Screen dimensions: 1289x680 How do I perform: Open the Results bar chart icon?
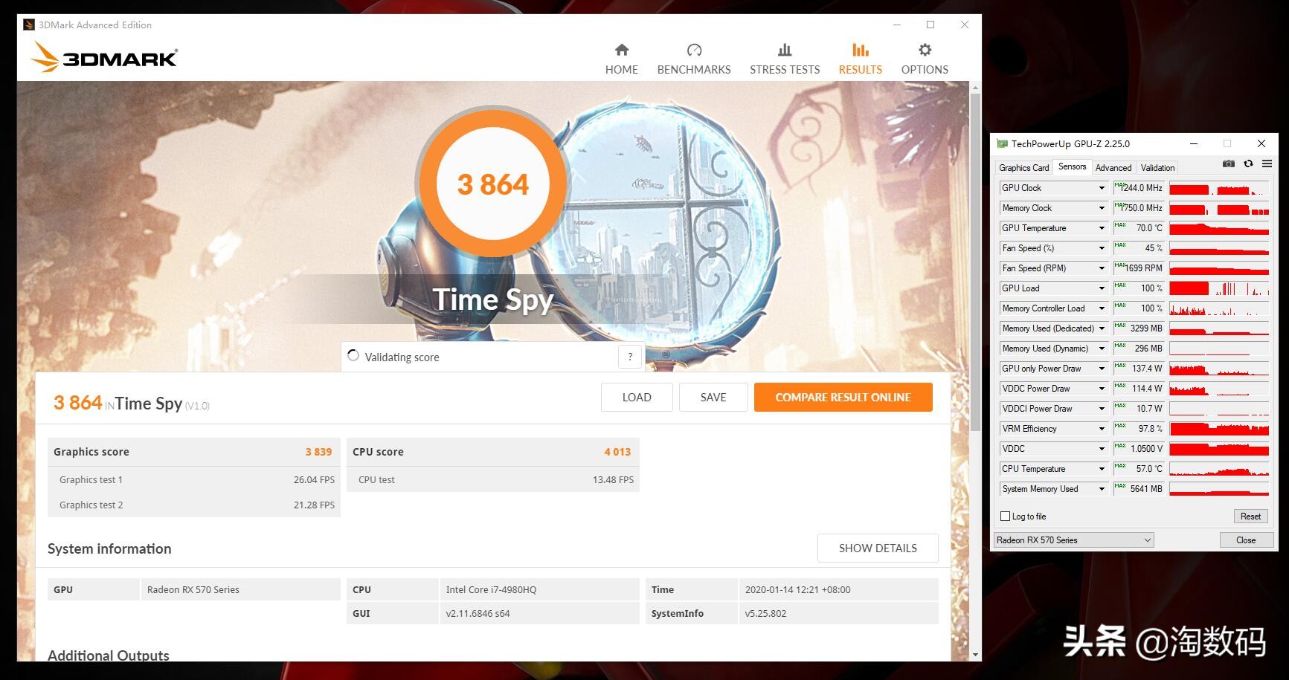click(861, 50)
